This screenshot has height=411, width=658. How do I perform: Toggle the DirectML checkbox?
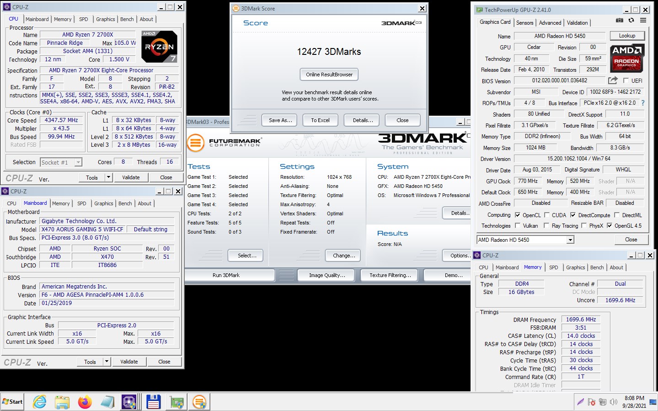point(617,215)
